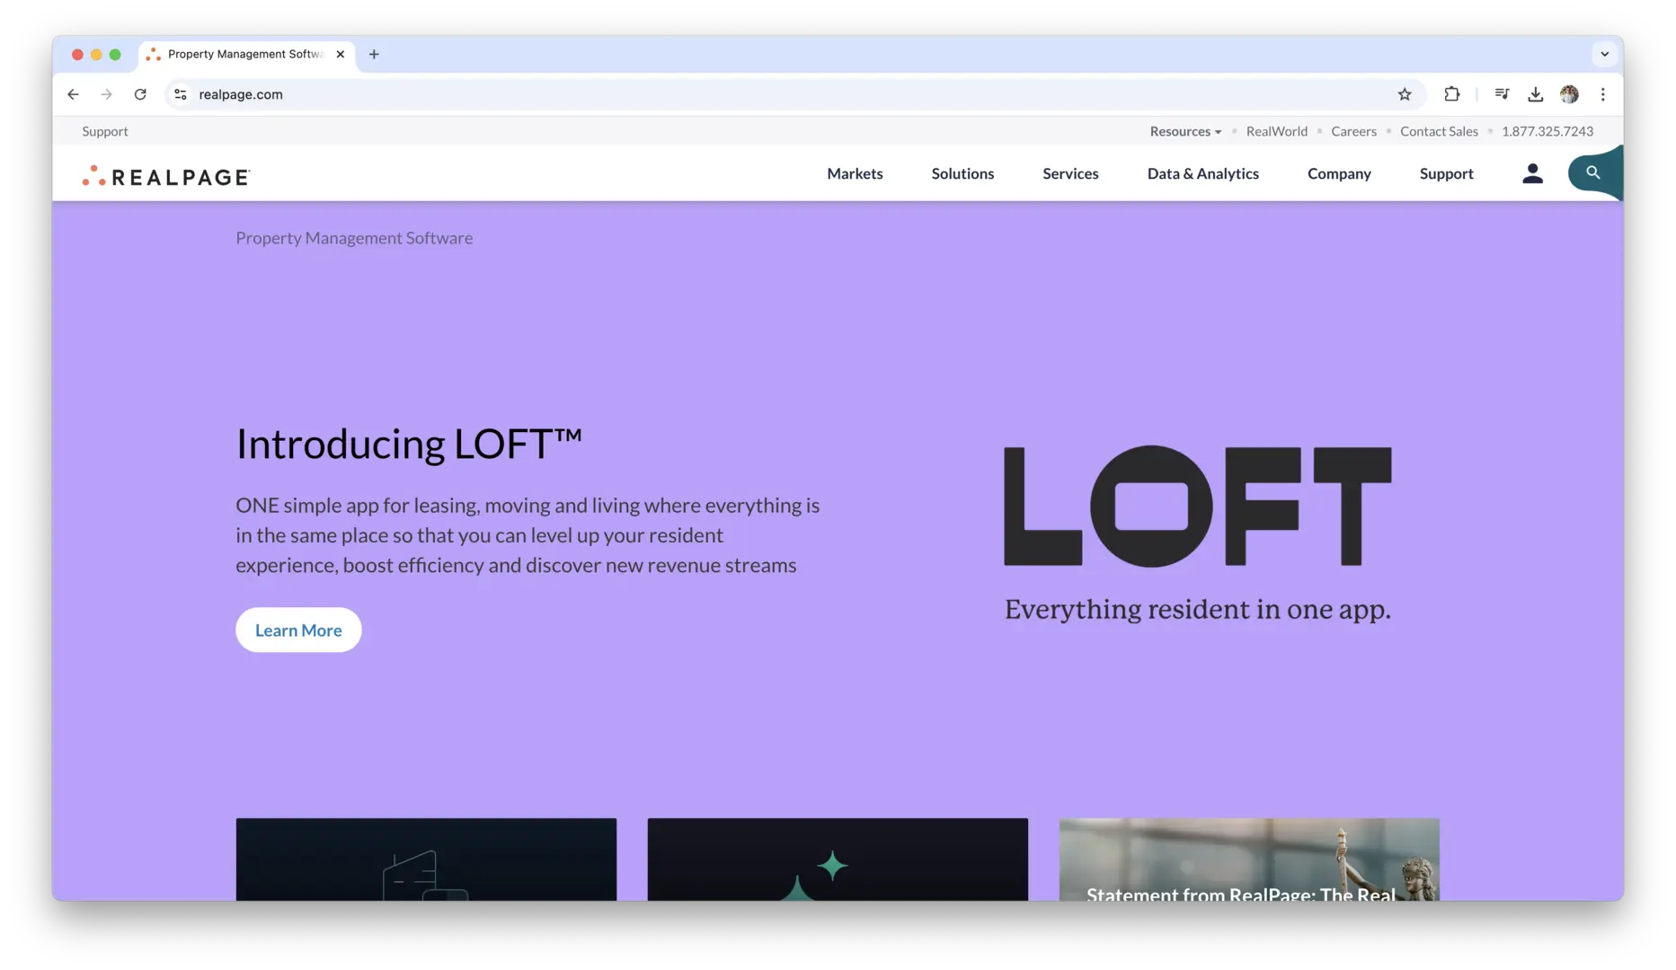Open the browser downloads icon

[1535, 94]
